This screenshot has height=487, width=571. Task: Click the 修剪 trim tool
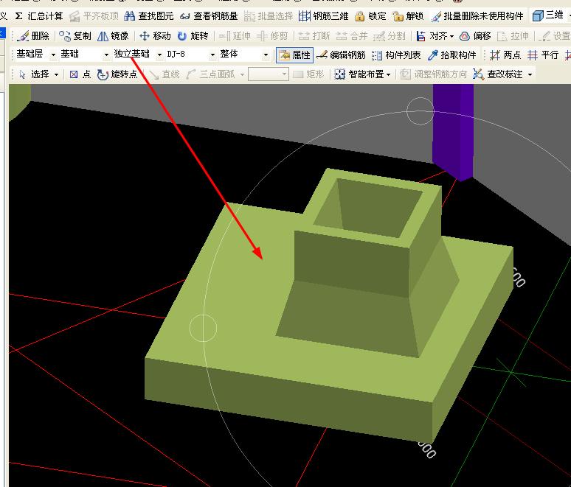(272, 35)
